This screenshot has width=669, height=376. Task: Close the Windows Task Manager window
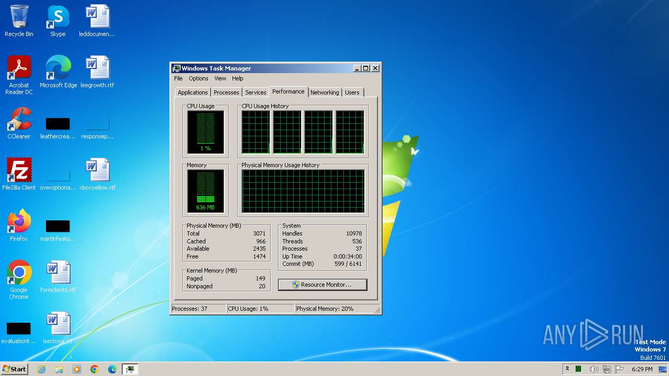pyautogui.click(x=375, y=68)
